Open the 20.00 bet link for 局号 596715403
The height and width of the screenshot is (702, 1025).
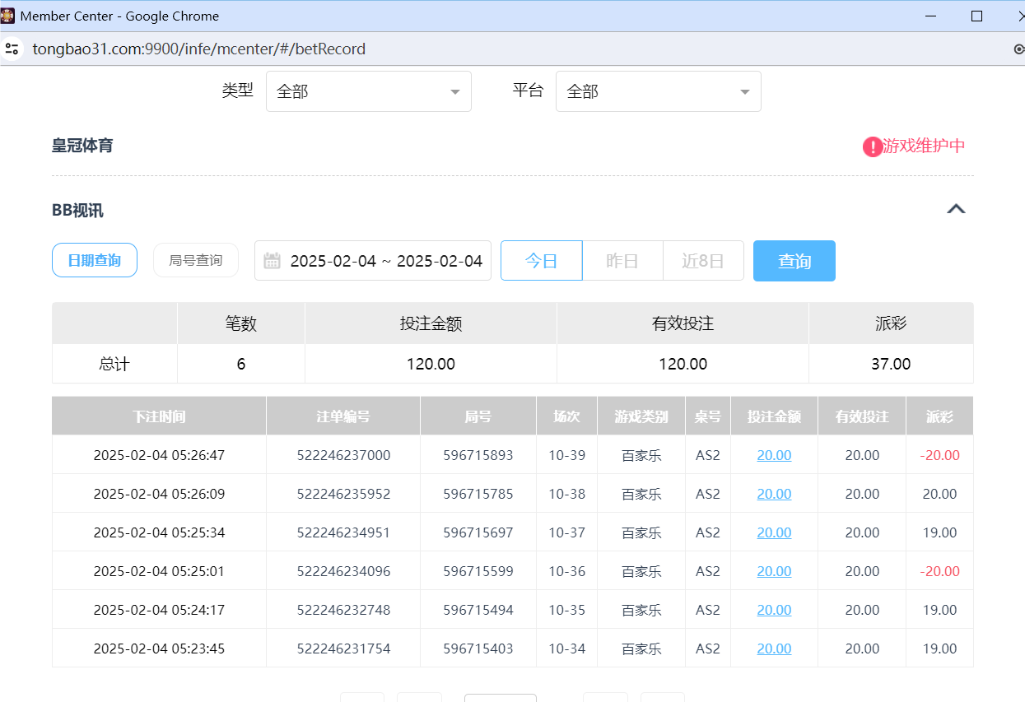point(773,649)
